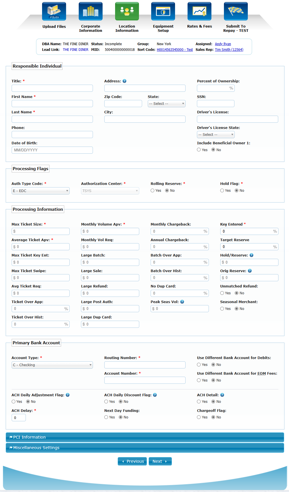Open Auth Type Code dropdown
Image resolution: width=289 pixels, height=492 pixels.
[x=41, y=191]
